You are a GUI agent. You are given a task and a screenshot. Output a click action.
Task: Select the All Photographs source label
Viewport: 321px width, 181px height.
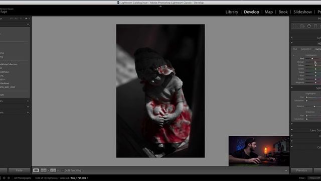tap(23, 178)
